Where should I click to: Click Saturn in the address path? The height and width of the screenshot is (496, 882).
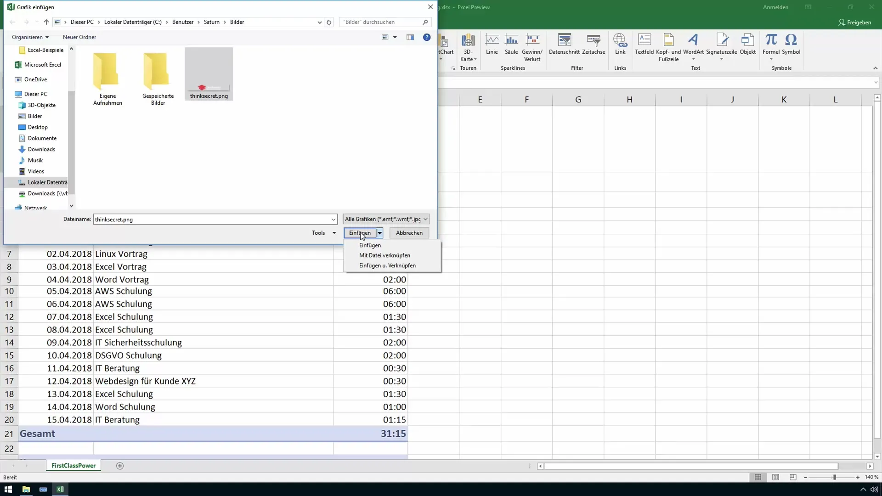[x=212, y=22]
